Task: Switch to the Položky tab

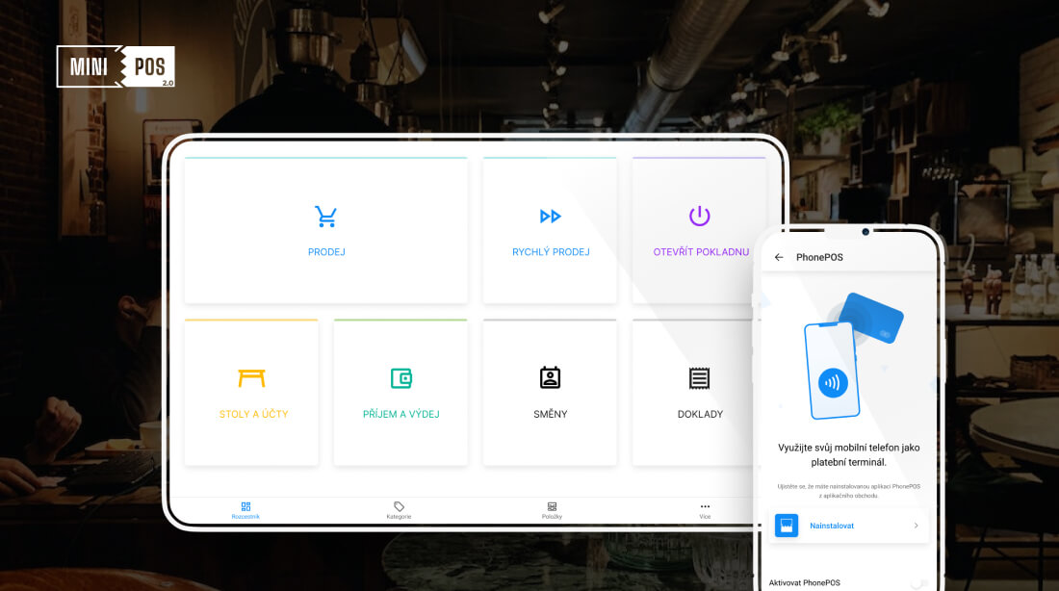Action: click(552, 510)
